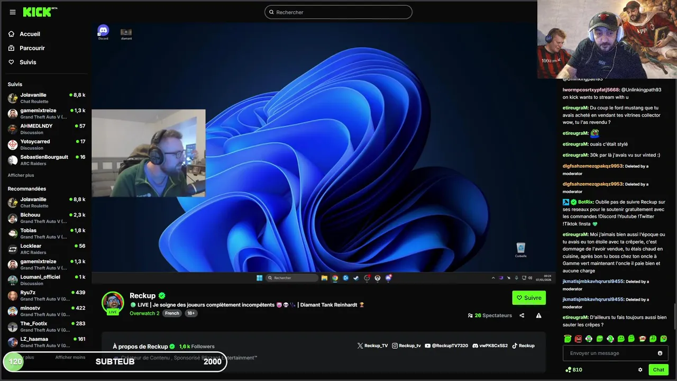The width and height of the screenshot is (677, 381).
Task: Collapse recommendations with Afficher moins
Action: pos(70,357)
